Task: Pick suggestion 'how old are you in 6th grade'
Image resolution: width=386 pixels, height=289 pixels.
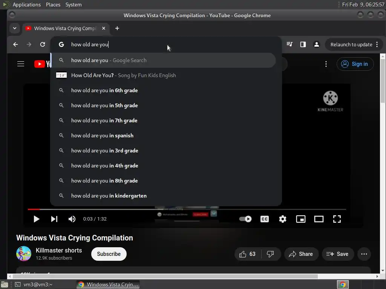Action: coord(163,90)
